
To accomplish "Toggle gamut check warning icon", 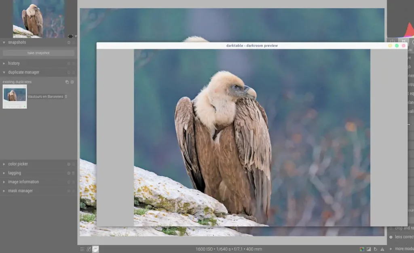I will (382, 249).
